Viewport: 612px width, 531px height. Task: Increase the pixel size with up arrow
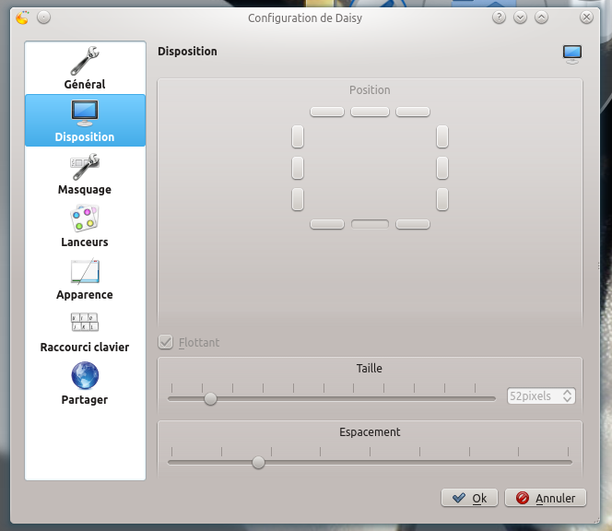[568, 393]
